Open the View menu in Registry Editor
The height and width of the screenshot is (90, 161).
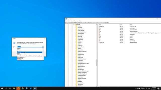tap(72, 21)
